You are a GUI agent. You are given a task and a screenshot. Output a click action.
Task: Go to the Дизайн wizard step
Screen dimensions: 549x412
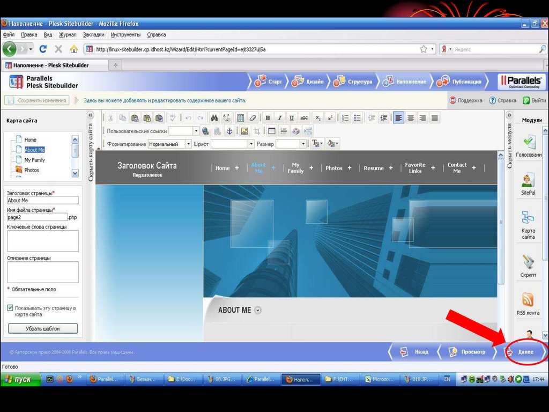pos(307,82)
